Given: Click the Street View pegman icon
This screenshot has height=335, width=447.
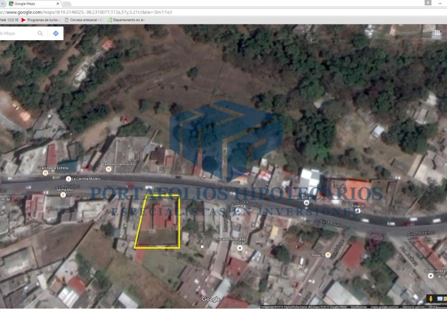Looking at the screenshot, I should [x=431, y=299].
